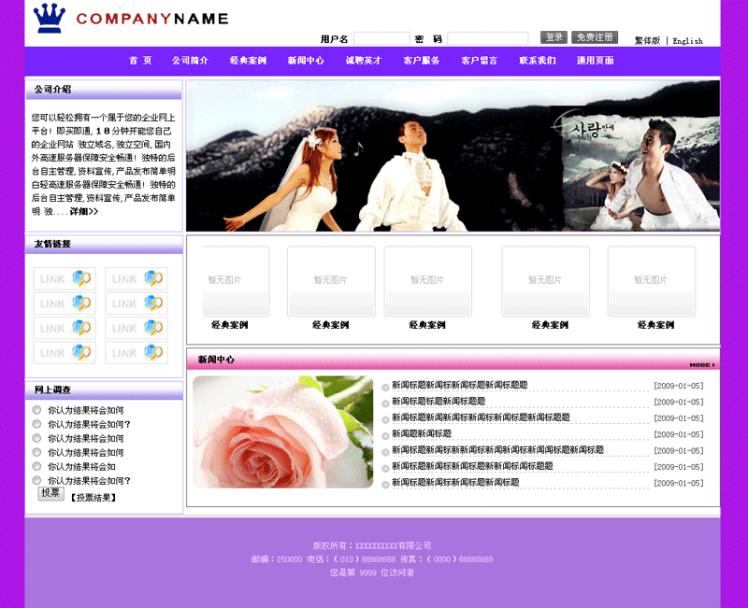View 投票结果 poll results link
The image size is (748, 608).
coord(93,498)
